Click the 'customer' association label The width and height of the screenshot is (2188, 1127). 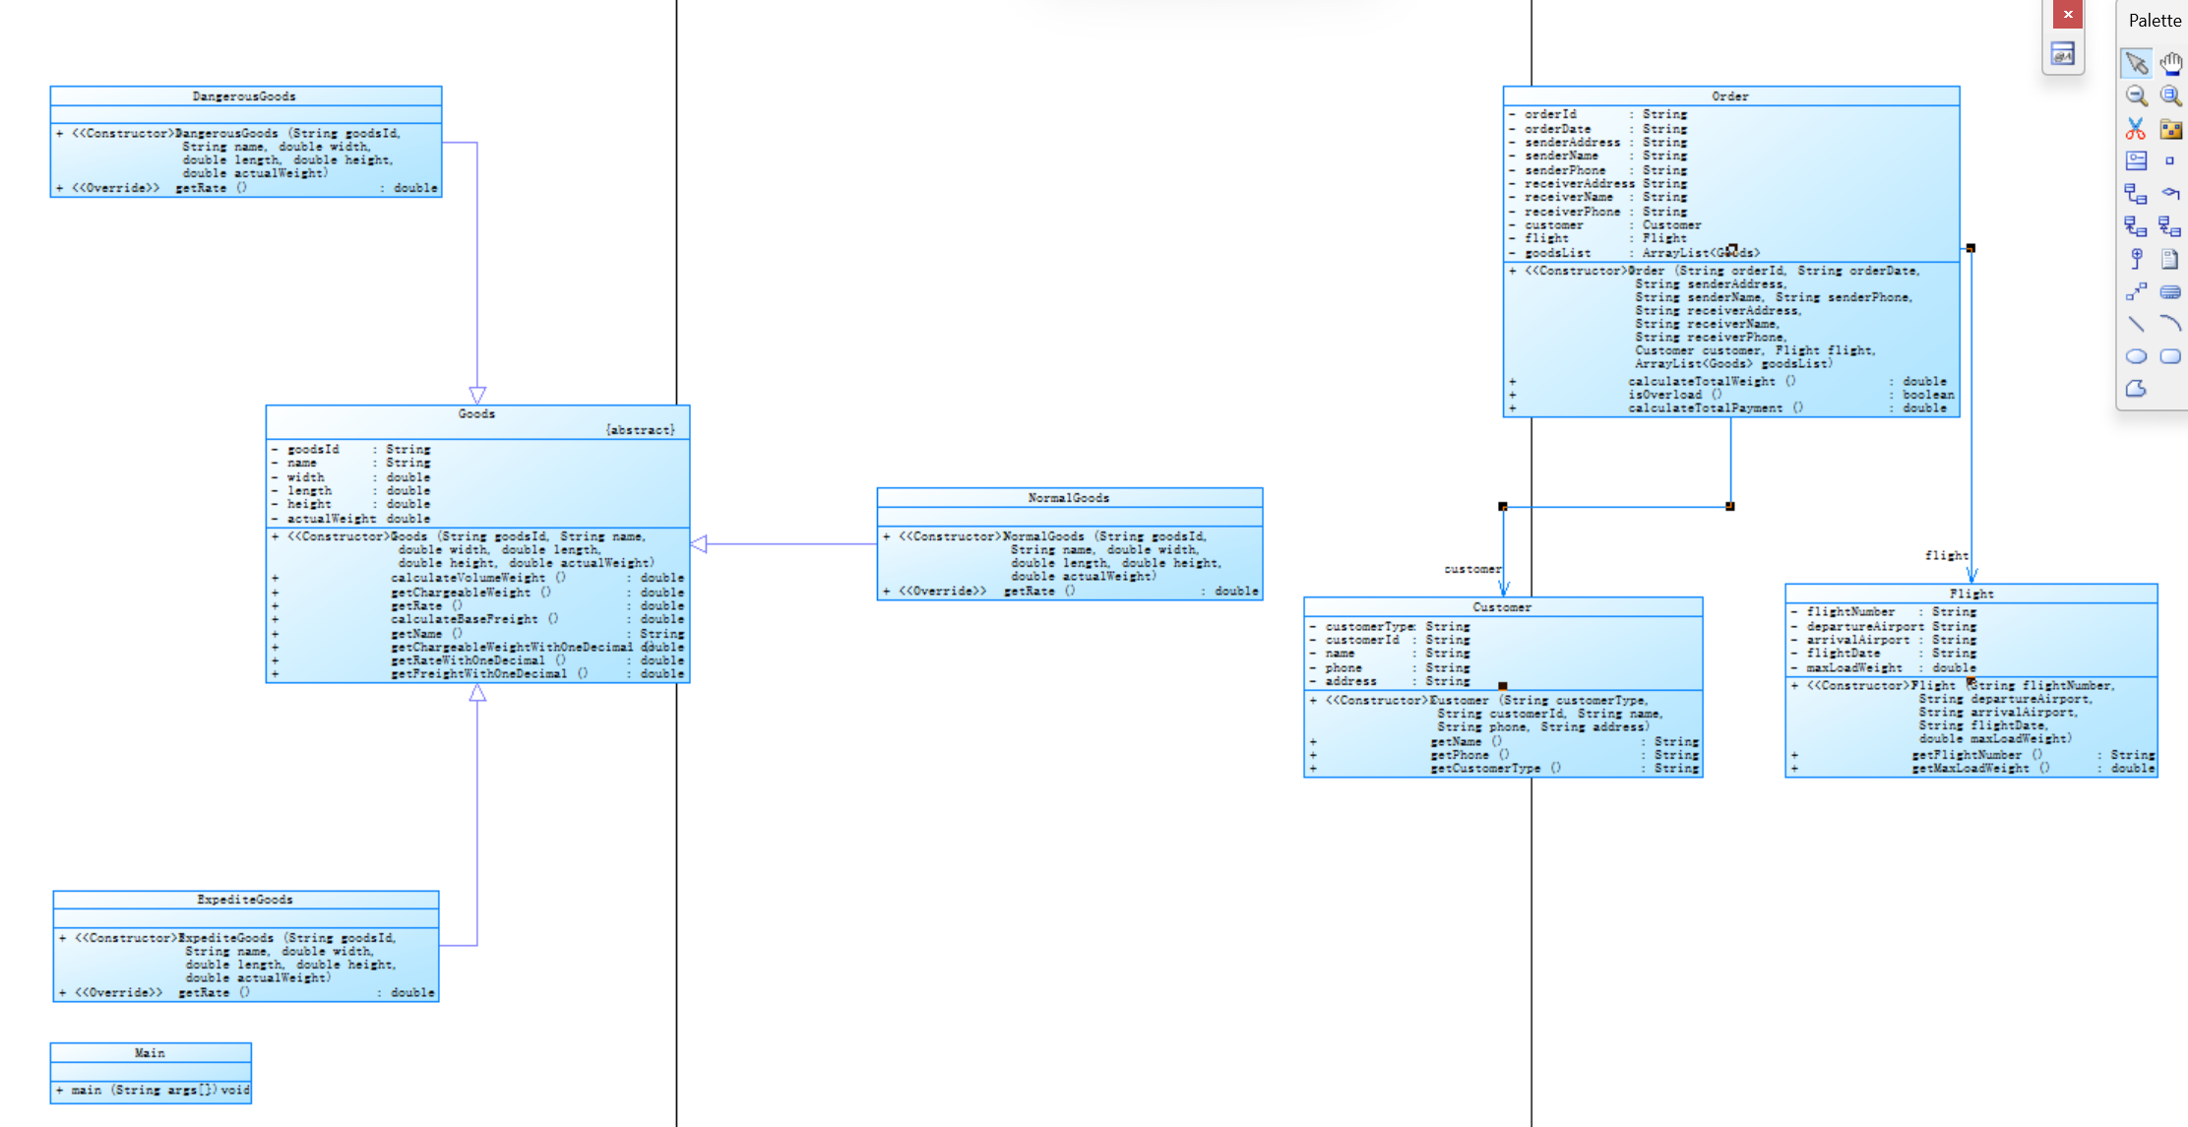[1472, 569]
